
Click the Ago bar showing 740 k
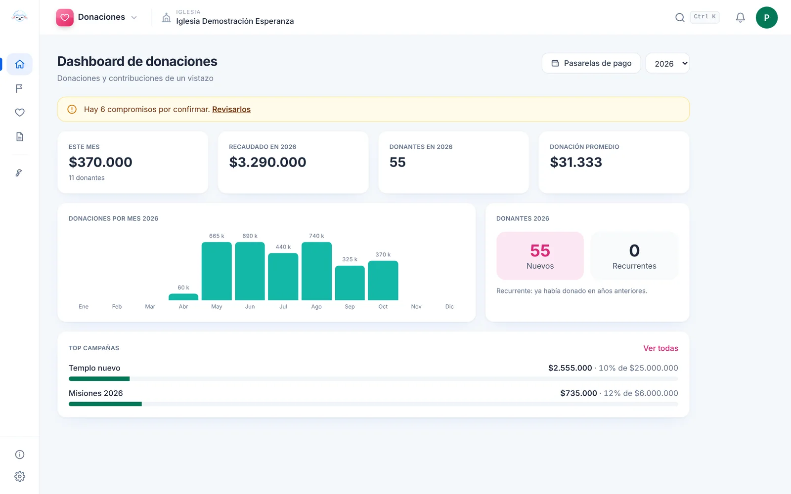coord(316,271)
